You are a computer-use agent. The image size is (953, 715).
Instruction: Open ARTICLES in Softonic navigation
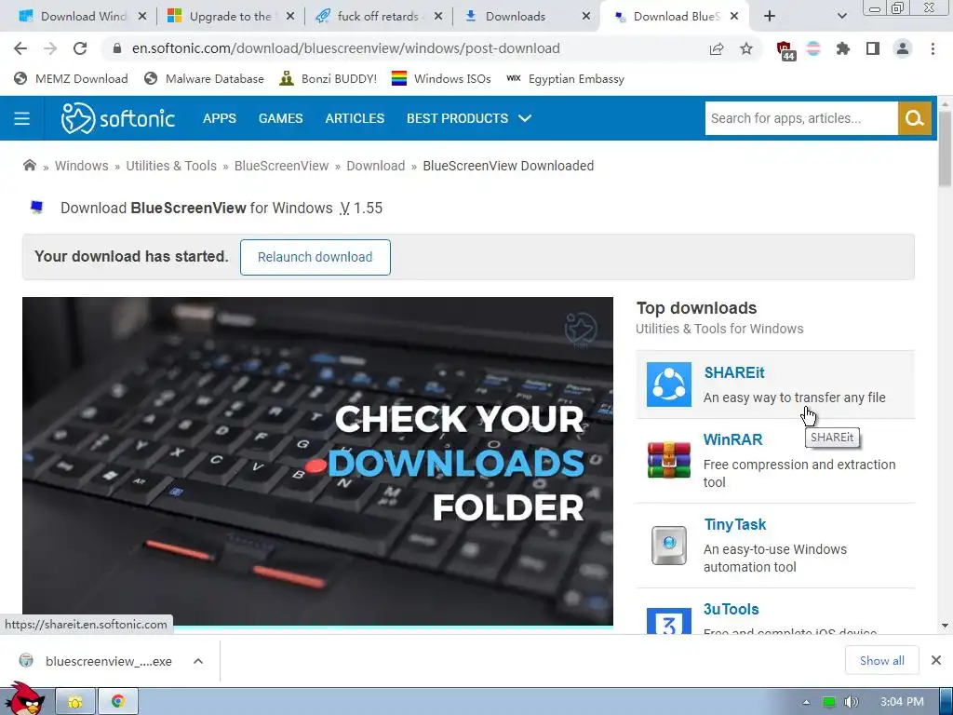pos(355,118)
